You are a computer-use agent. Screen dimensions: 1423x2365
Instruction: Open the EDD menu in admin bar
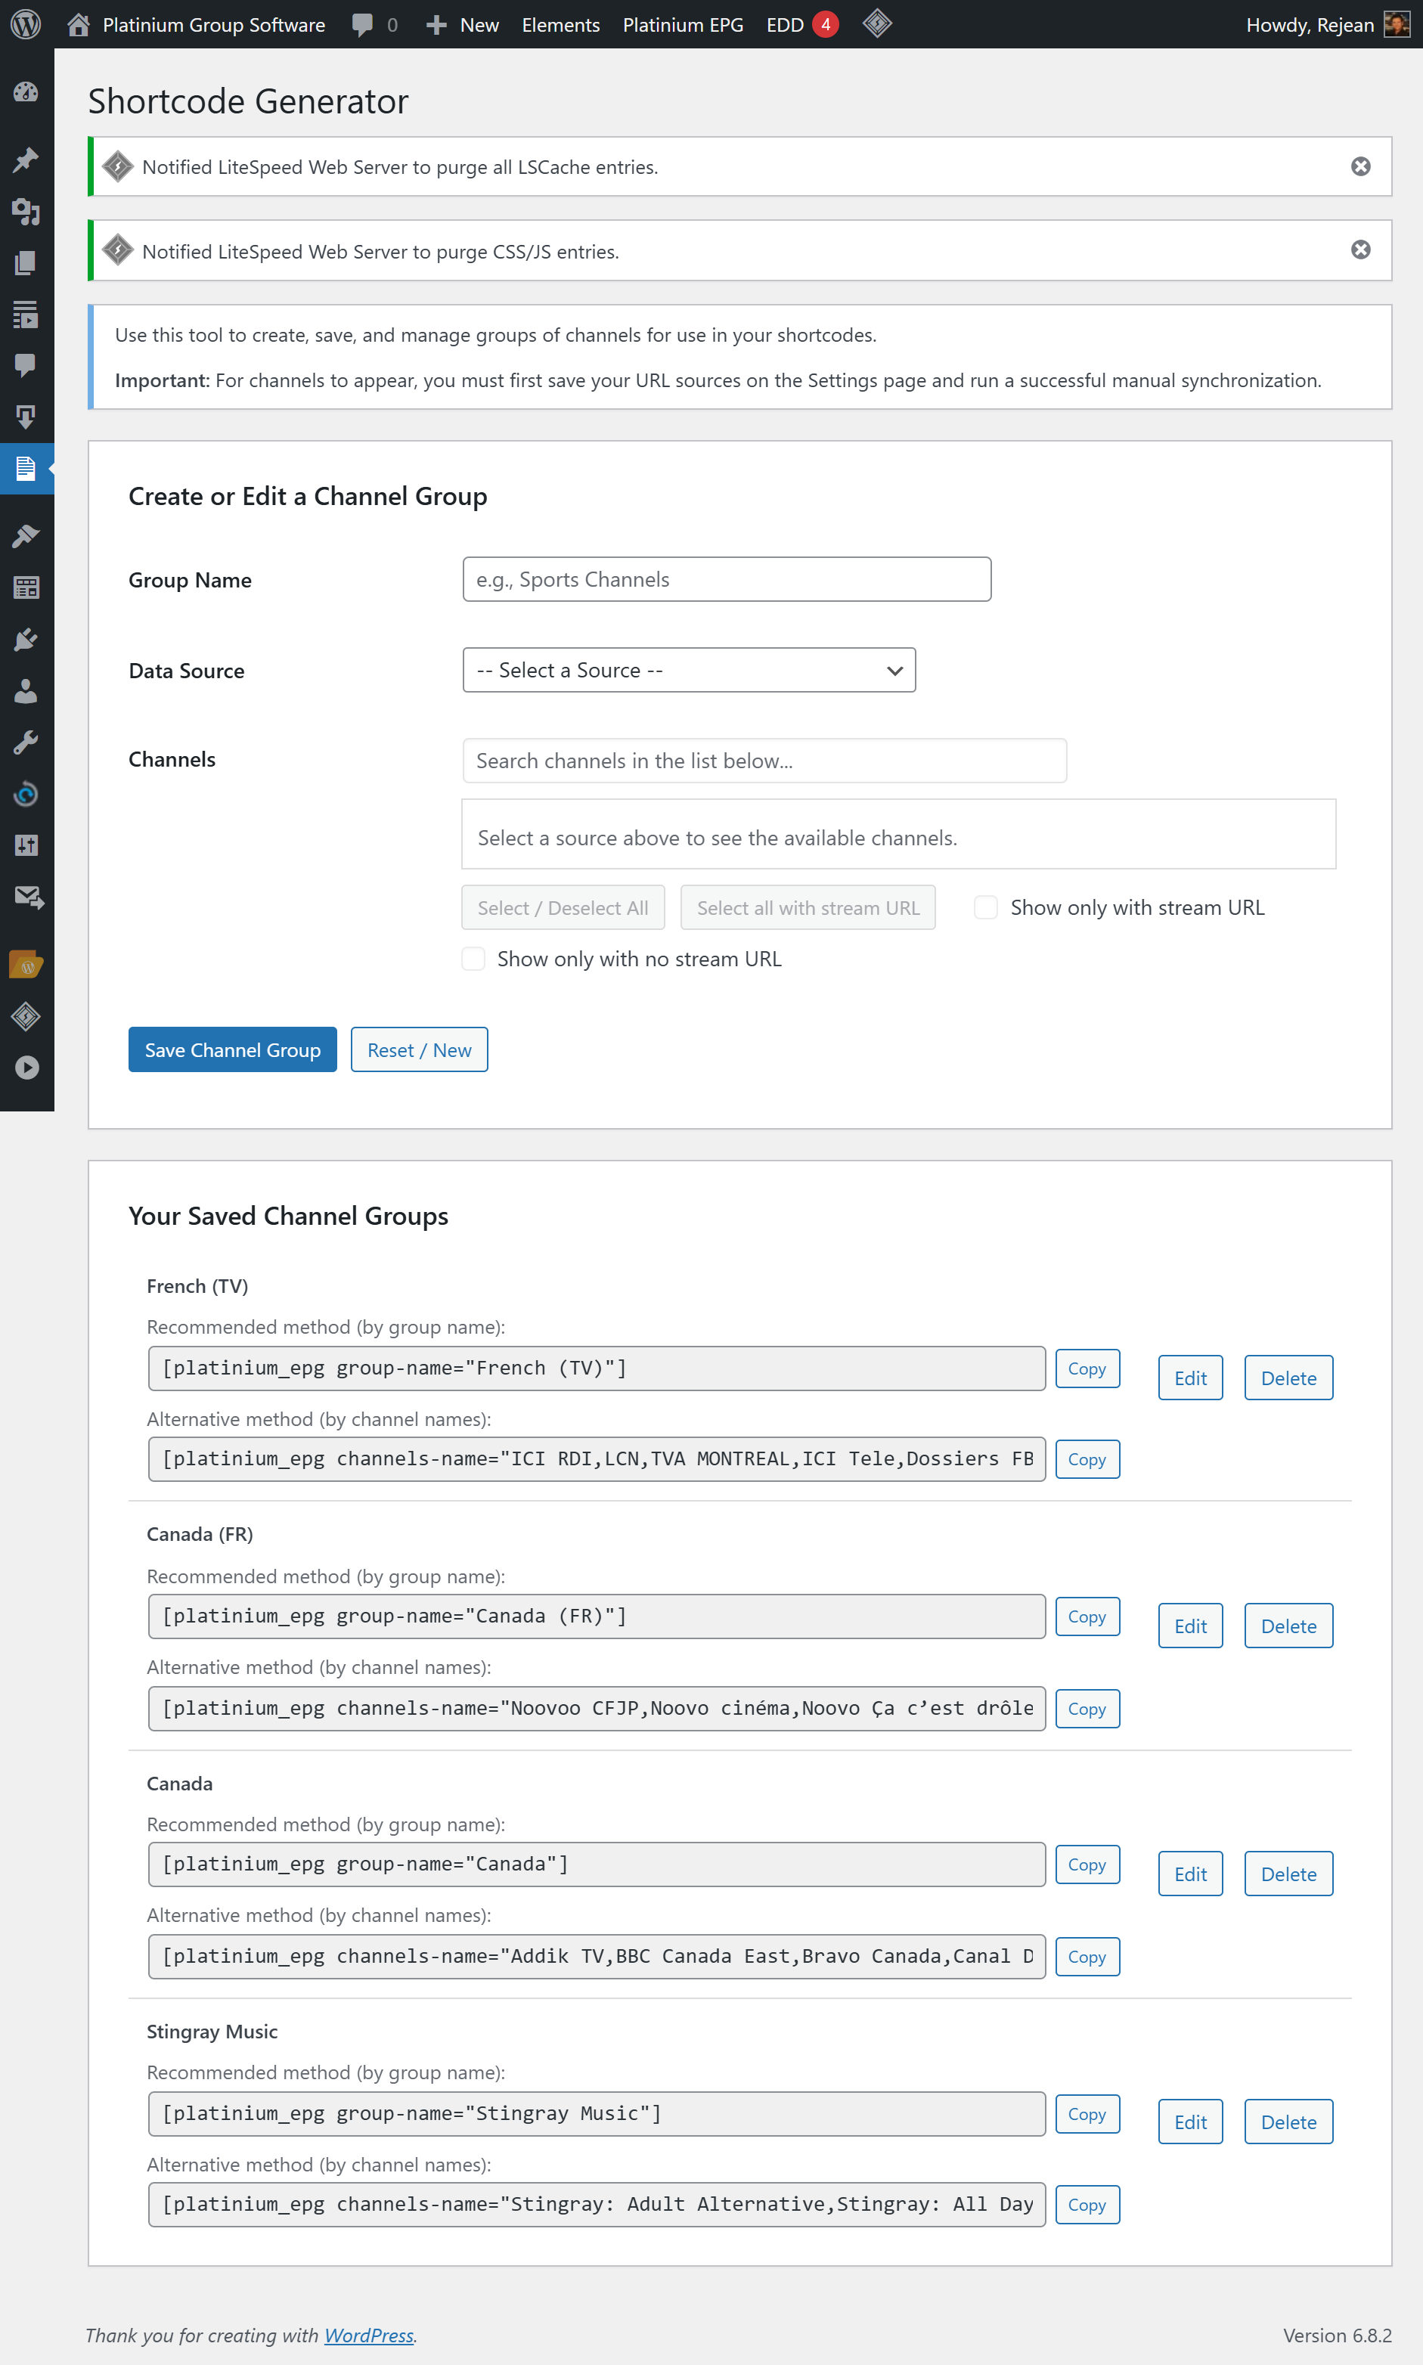click(786, 24)
